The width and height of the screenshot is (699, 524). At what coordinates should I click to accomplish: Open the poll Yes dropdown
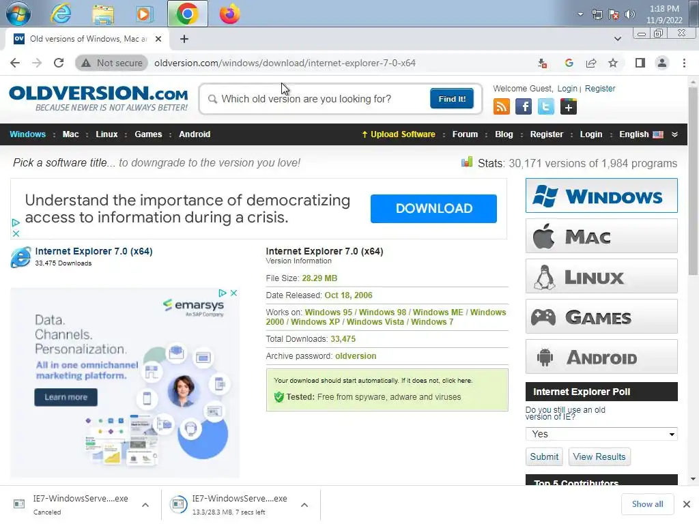tap(601, 434)
